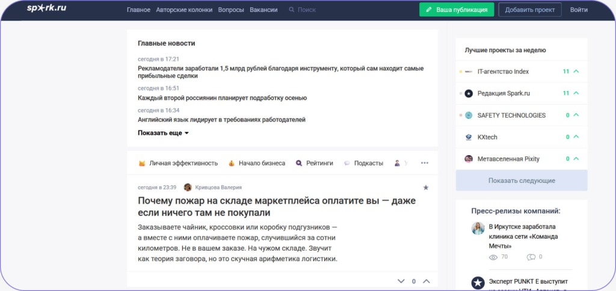The image size is (616, 291).
Task: Open KXtech project link
Action: coord(487,137)
